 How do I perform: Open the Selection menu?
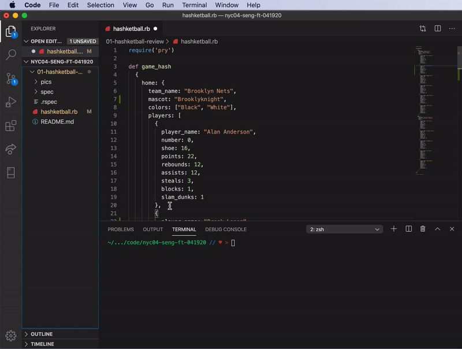tap(100, 5)
